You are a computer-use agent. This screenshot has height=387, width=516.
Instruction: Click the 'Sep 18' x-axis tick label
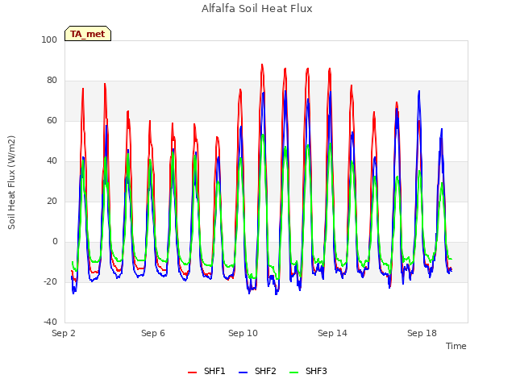pyautogui.click(x=422, y=333)
